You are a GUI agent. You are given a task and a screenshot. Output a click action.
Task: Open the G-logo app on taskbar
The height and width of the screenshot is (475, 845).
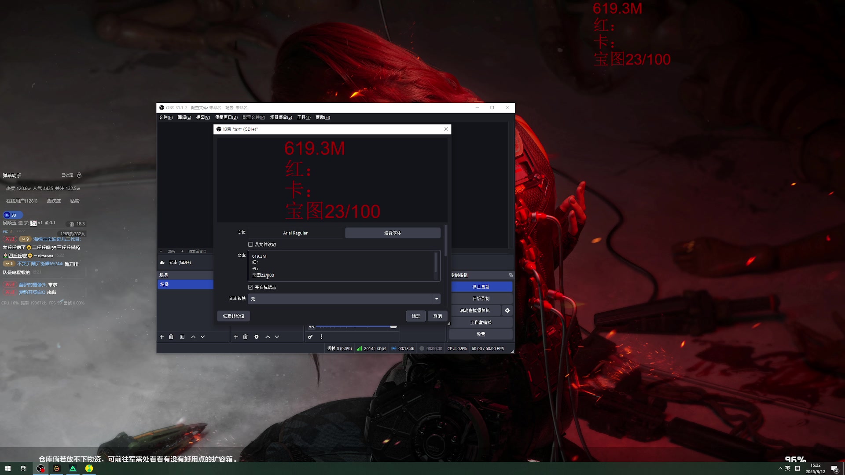[57, 468]
